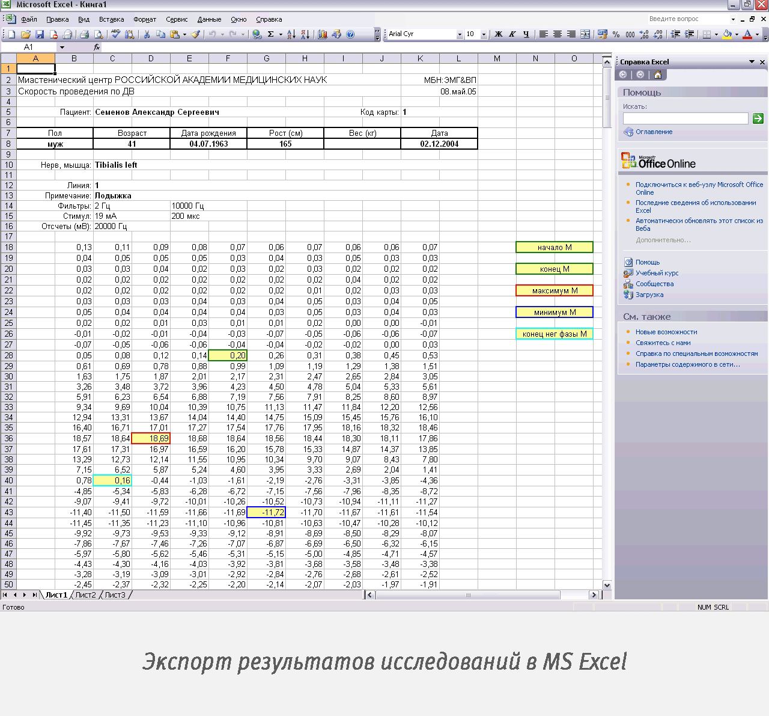Print the worksheet using the printer icon
This screenshot has width=769, height=716.
click(x=84, y=34)
